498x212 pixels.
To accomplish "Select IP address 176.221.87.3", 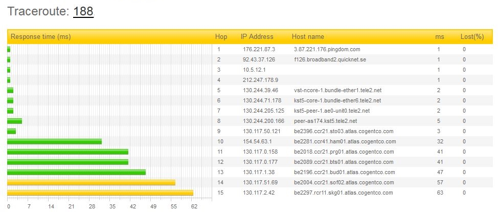I will pos(259,49).
